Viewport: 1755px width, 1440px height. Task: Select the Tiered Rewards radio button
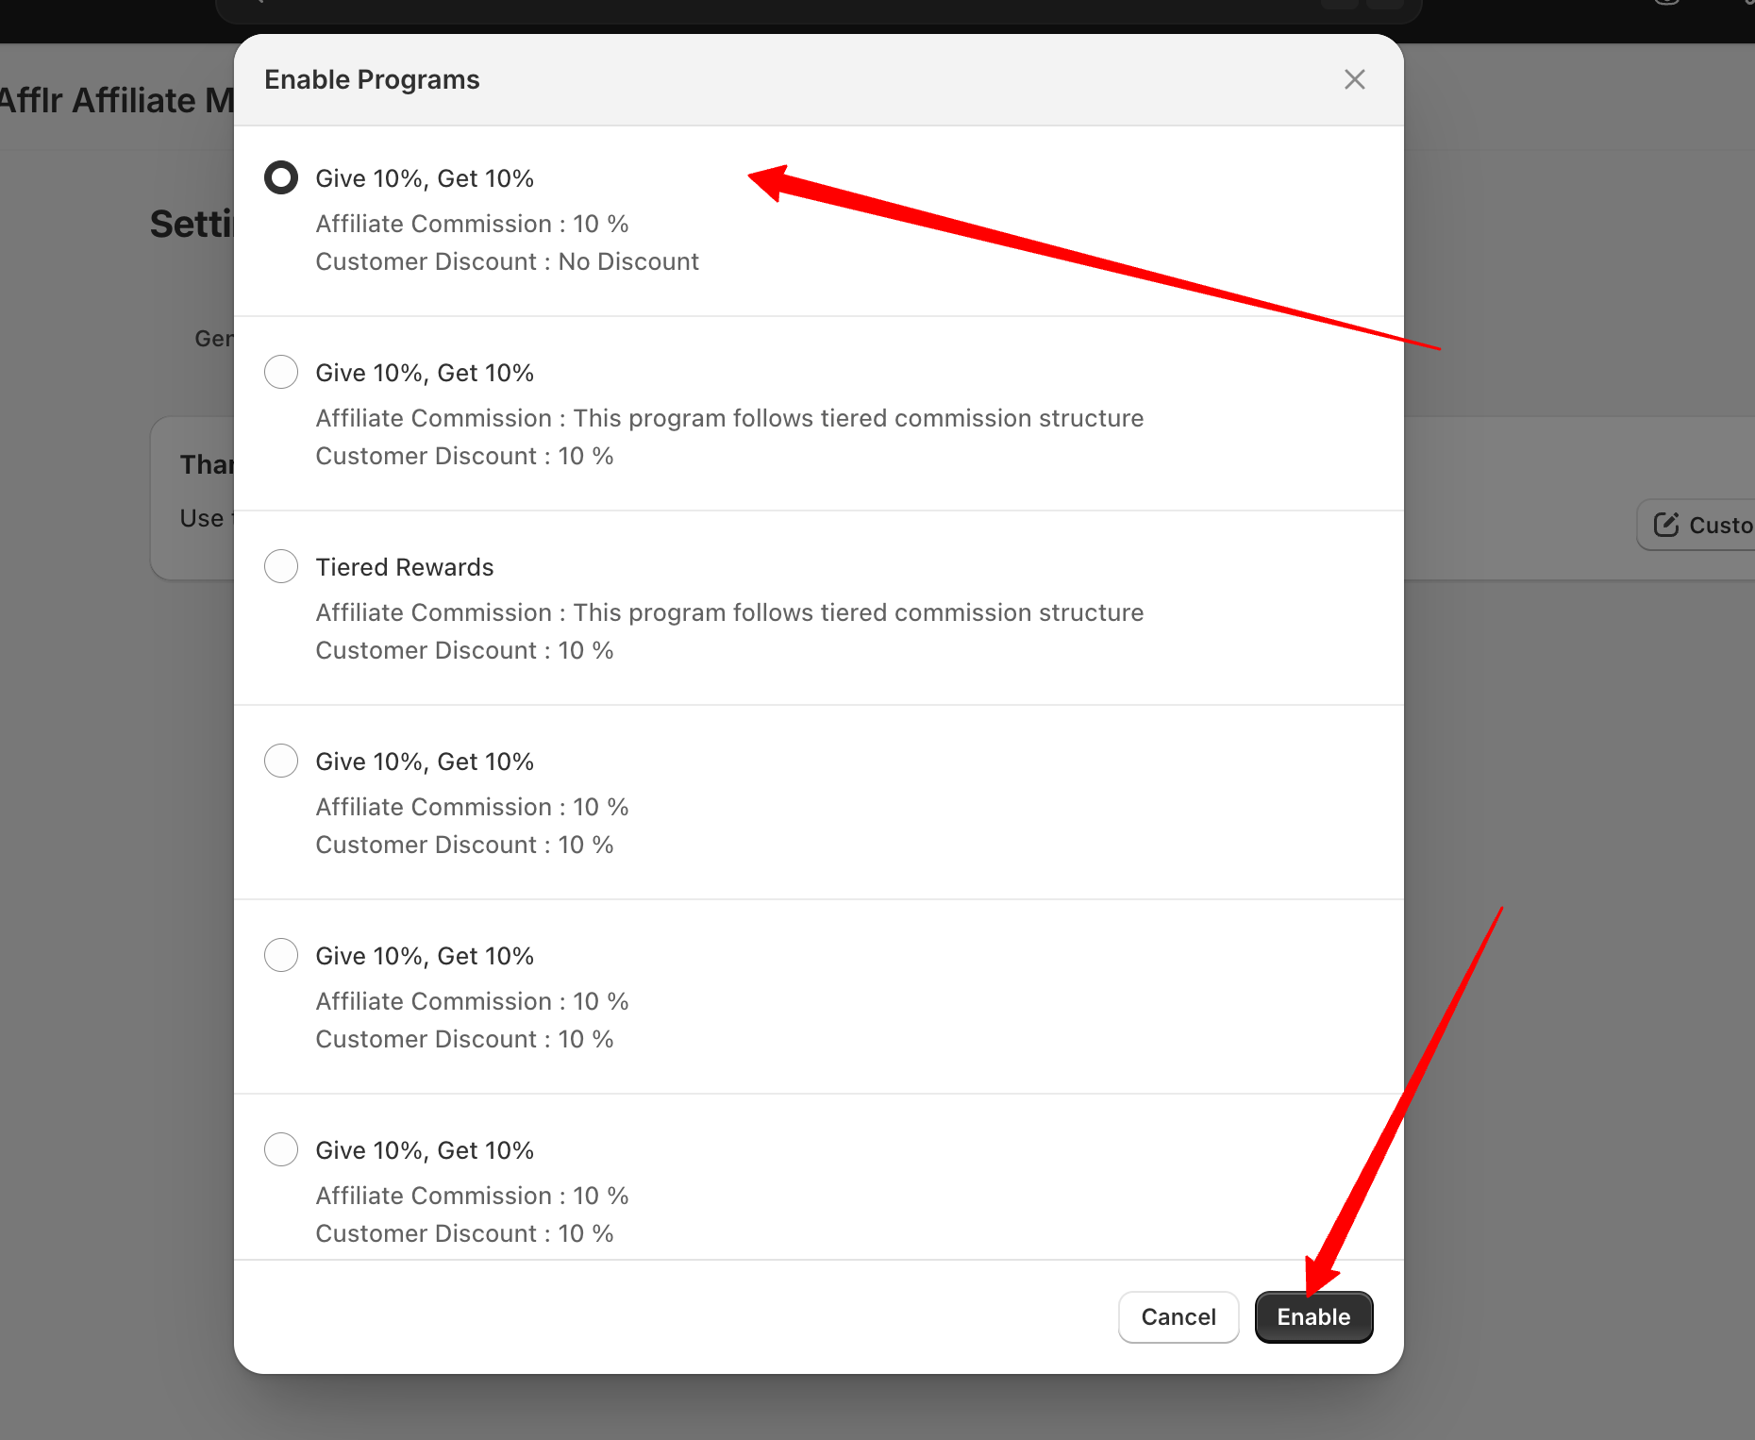(x=281, y=567)
